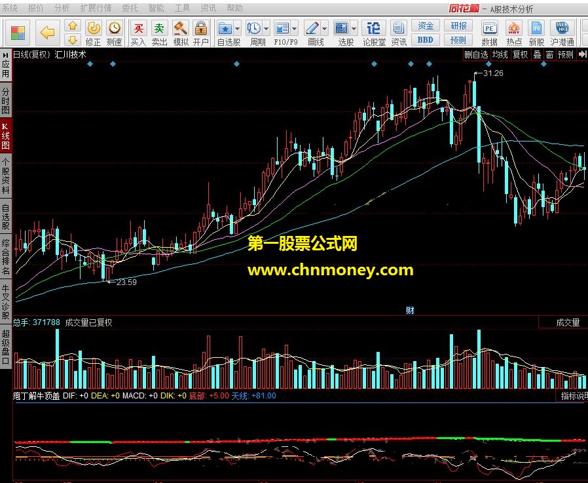Viewport: 588px width, 483px height.
Task: Open the 综合排名 side tab
Action: 5,257
